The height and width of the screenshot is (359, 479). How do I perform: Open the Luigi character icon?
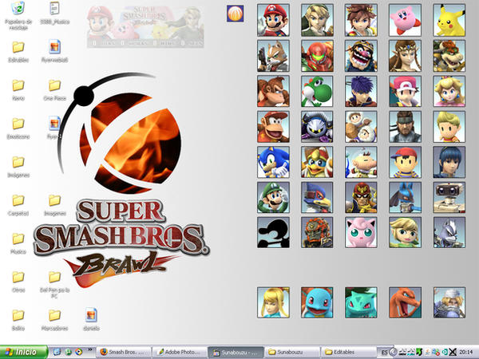point(273,198)
